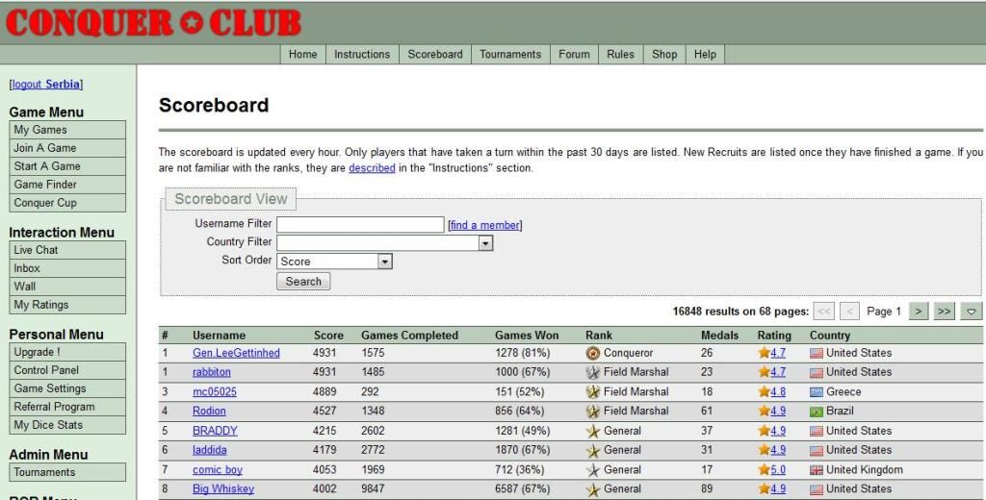Open the Instructions menu tab
This screenshot has width=986, height=500.
362,55
